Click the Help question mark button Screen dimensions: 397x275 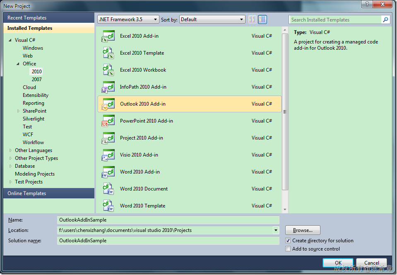point(367,4)
